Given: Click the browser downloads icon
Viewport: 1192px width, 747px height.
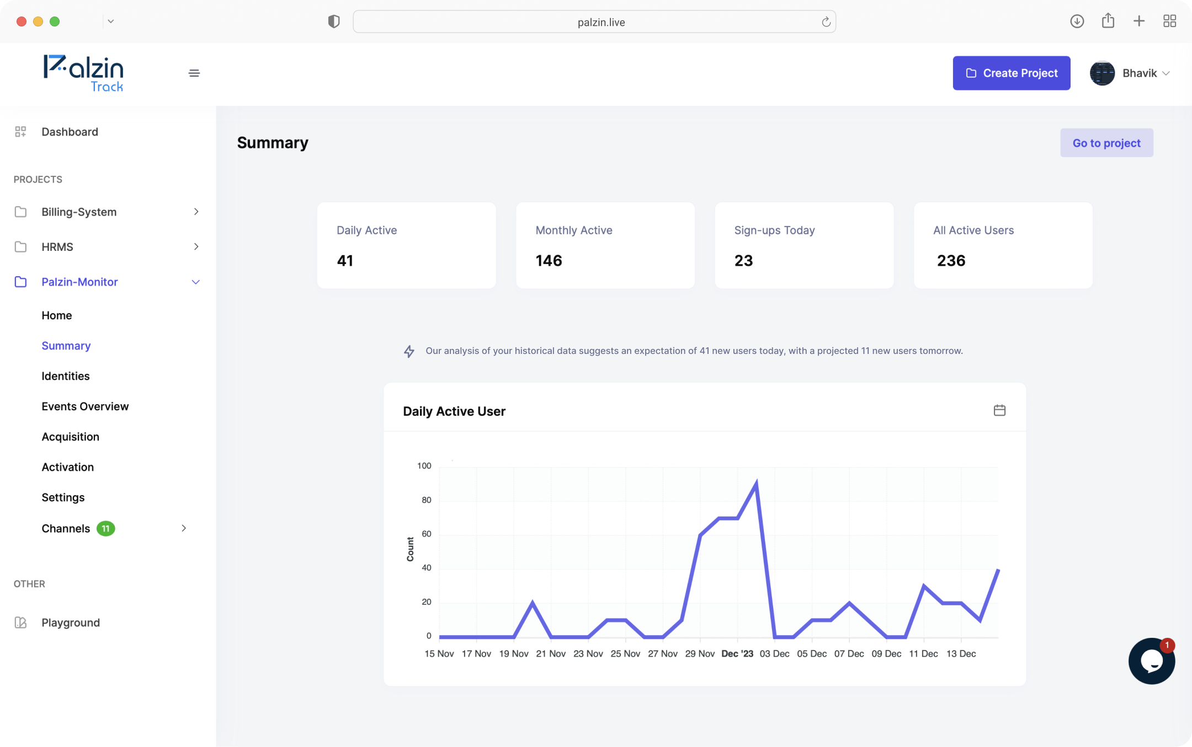Looking at the screenshot, I should [1077, 22].
